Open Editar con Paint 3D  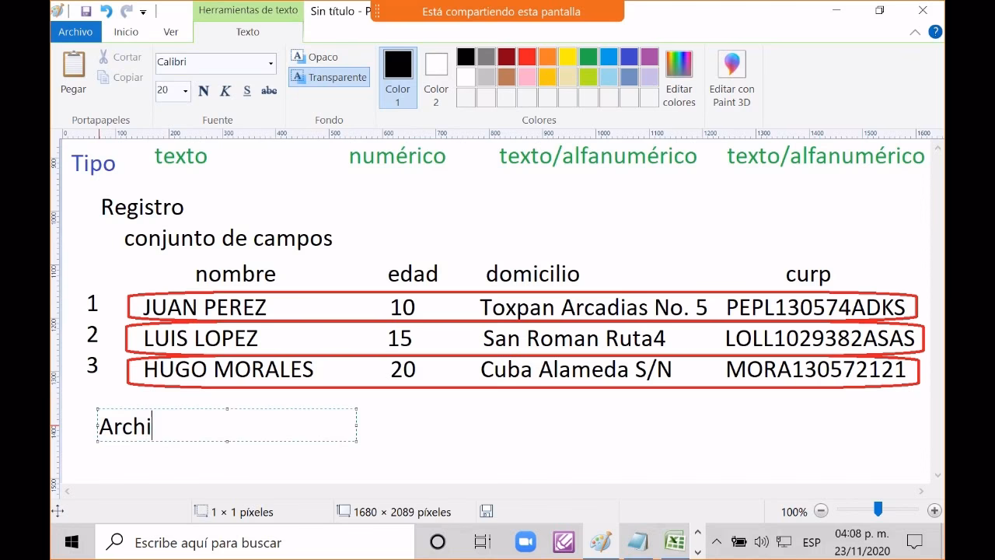(x=731, y=79)
